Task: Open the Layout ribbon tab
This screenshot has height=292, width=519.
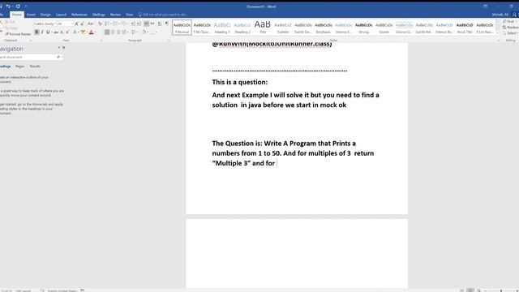Action: pyautogui.click(x=61, y=15)
